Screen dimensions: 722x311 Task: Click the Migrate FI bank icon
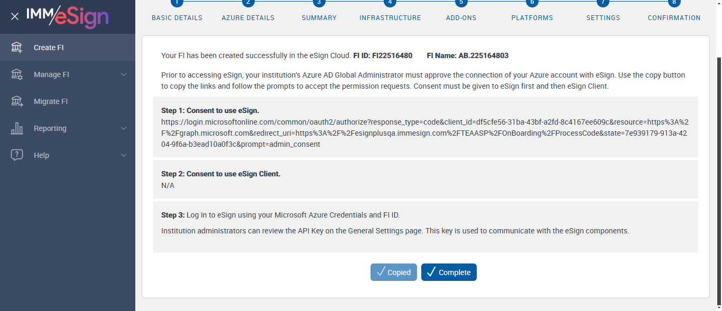(17, 101)
